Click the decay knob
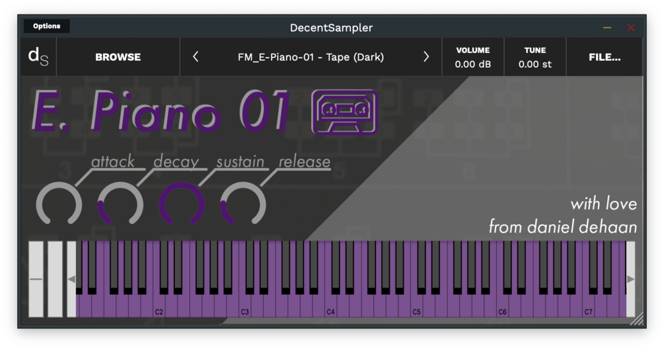 tap(120, 204)
